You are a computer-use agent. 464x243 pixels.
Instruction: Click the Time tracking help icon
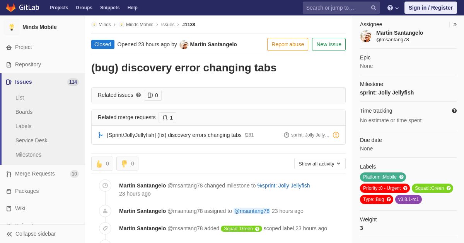coord(454,111)
